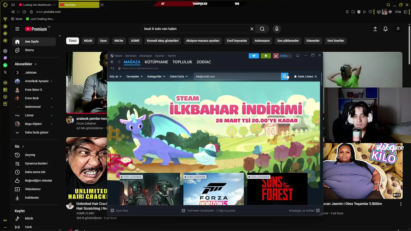Open Sons of the Forest capsule
411x231 pixels.
click(x=277, y=189)
